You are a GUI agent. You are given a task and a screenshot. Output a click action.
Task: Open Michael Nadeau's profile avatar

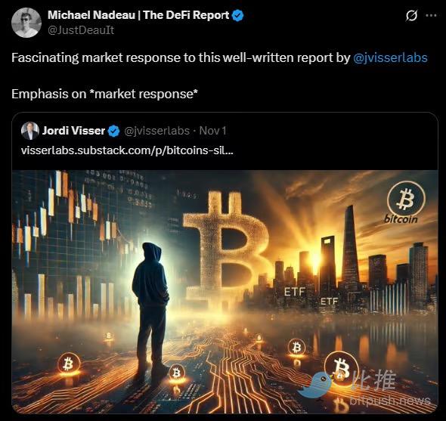tap(26, 23)
